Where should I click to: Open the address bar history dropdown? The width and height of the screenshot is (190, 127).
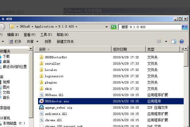pyautogui.click(x=106, y=27)
